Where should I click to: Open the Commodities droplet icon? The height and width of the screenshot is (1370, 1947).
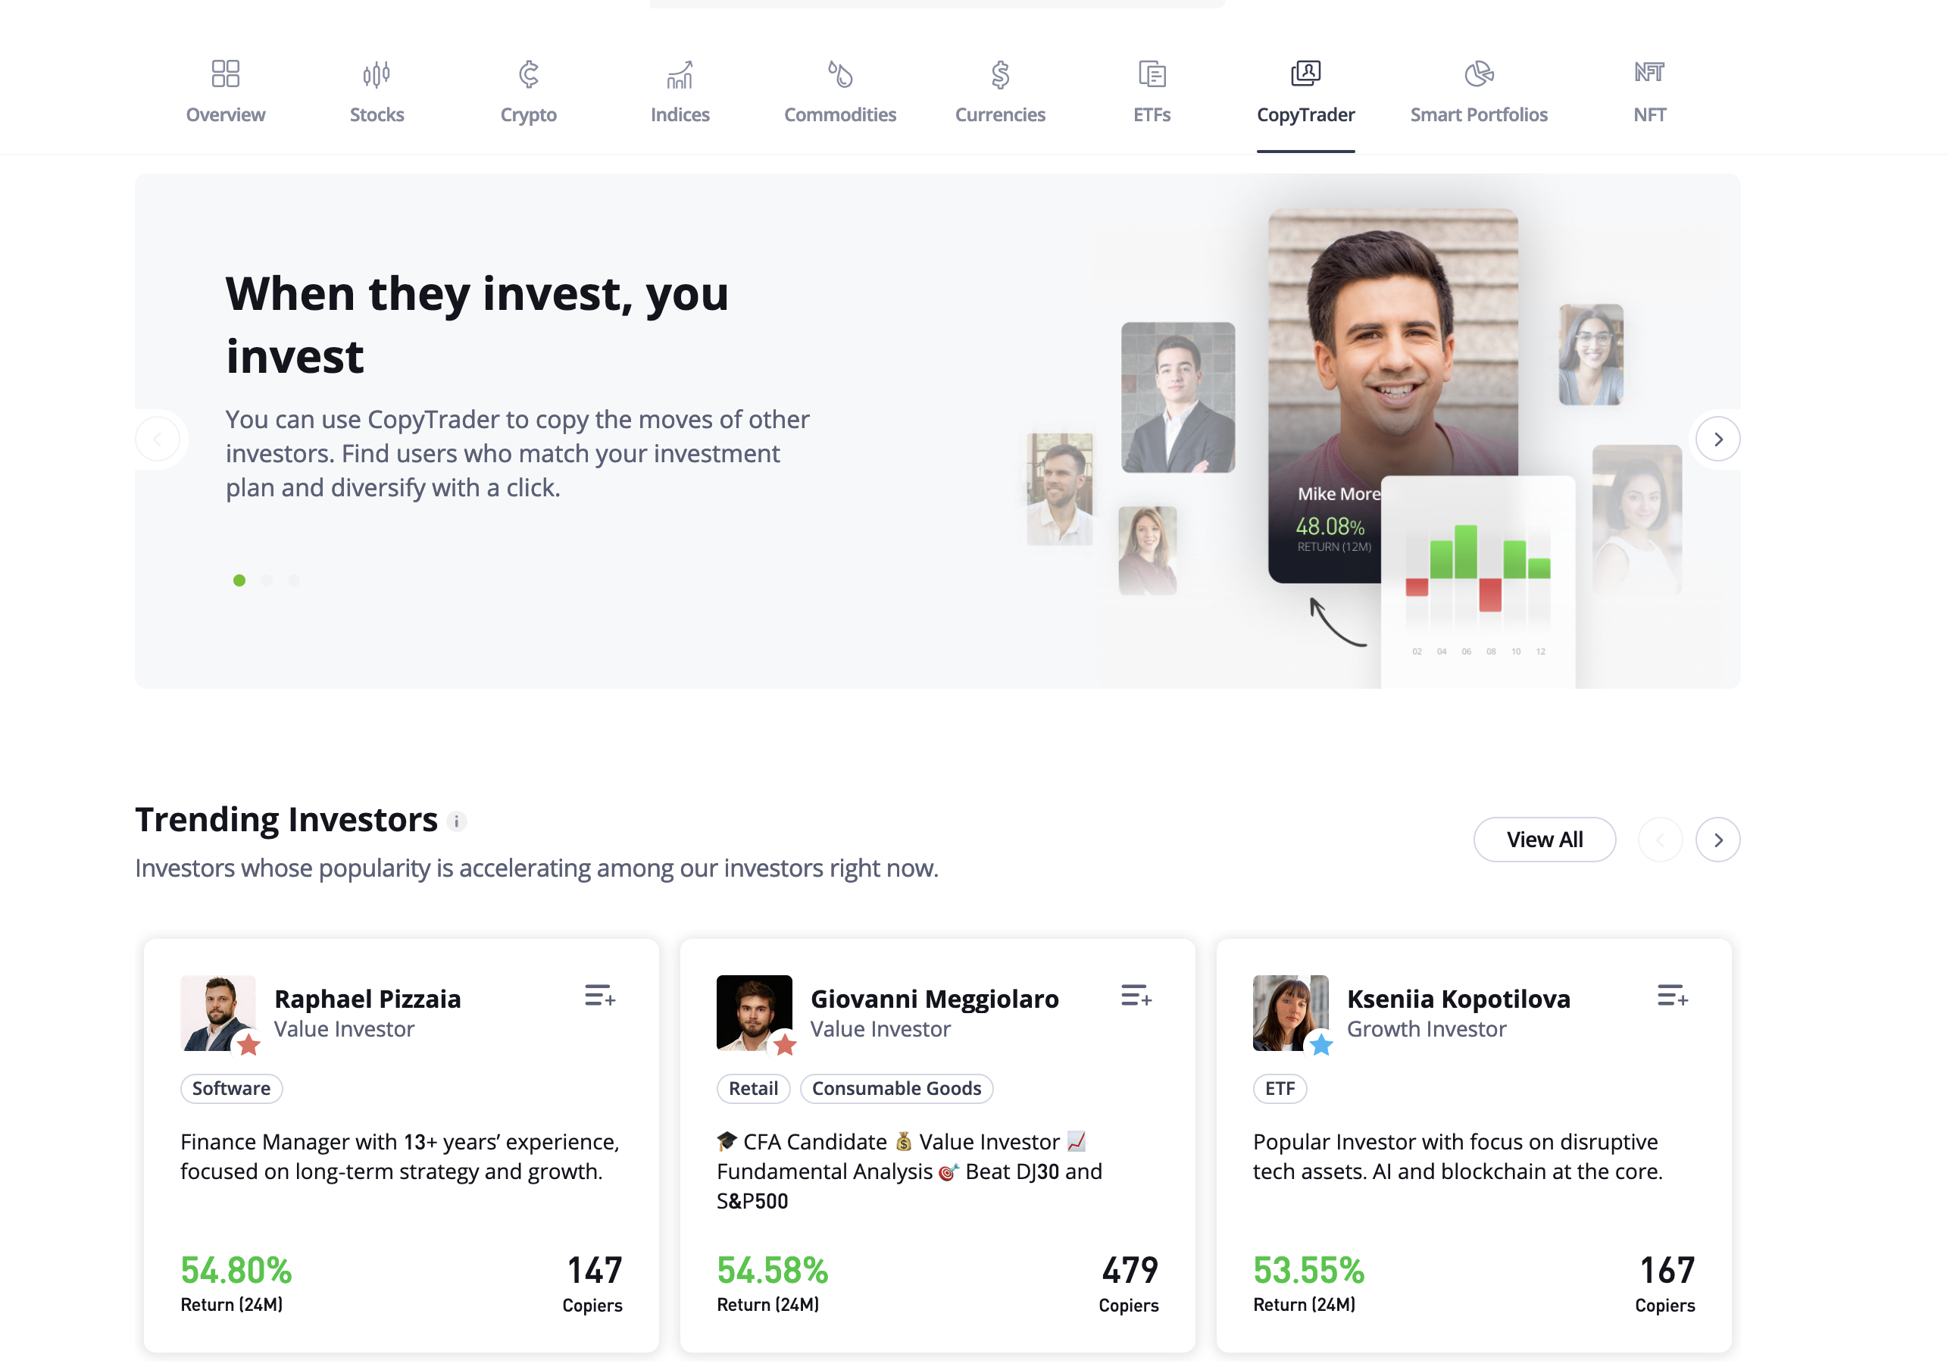click(839, 75)
